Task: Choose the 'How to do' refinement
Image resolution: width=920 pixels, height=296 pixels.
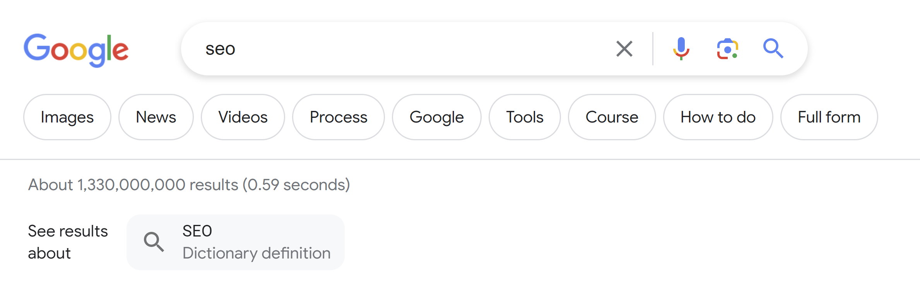Action: coord(718,117)
